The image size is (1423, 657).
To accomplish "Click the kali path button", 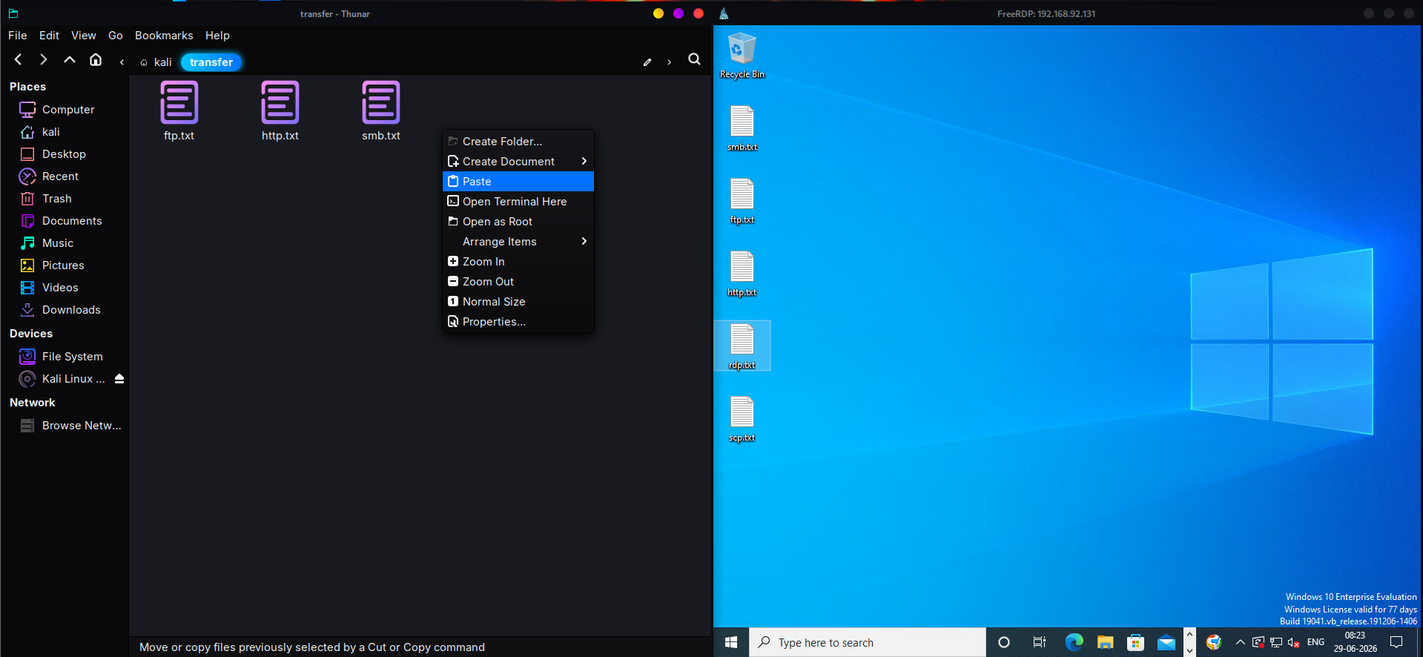I will (x=156, y=62).
